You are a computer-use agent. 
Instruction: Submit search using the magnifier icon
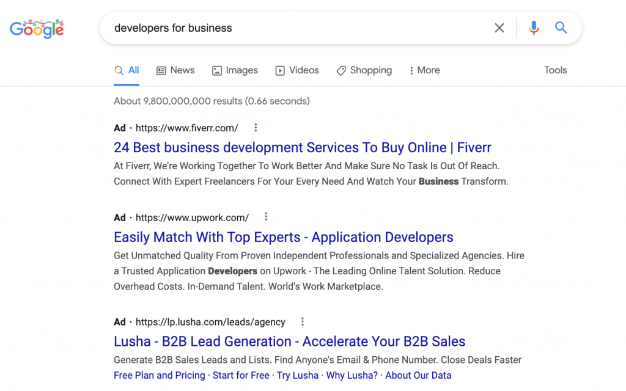click(561, 28)
